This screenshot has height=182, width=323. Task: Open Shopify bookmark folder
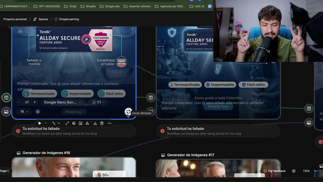88,6
